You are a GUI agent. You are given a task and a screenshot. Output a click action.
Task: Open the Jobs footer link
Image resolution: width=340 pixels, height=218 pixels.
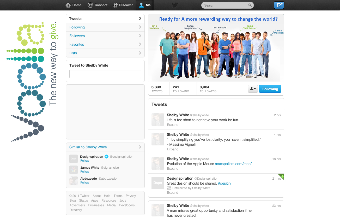pyautogui.click(x=123, y=201)
